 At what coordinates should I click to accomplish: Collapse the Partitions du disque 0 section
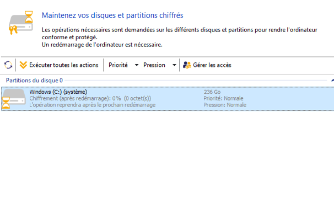[332, 81]
